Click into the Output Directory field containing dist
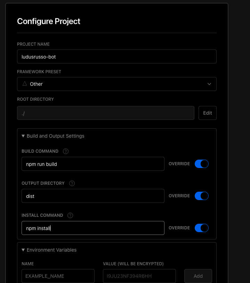Viewport: 250px width, 283px height. coord(93,196)
